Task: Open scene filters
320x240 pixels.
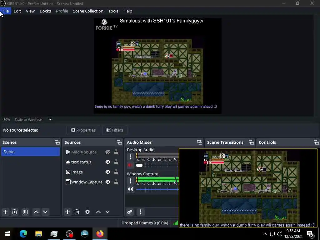Action: (25, 212)
